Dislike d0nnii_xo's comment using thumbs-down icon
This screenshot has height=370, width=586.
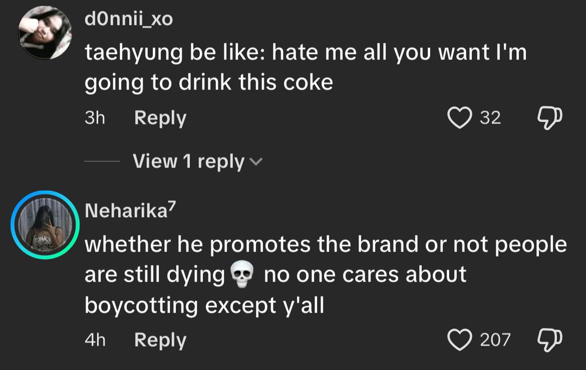coord(550,118)
